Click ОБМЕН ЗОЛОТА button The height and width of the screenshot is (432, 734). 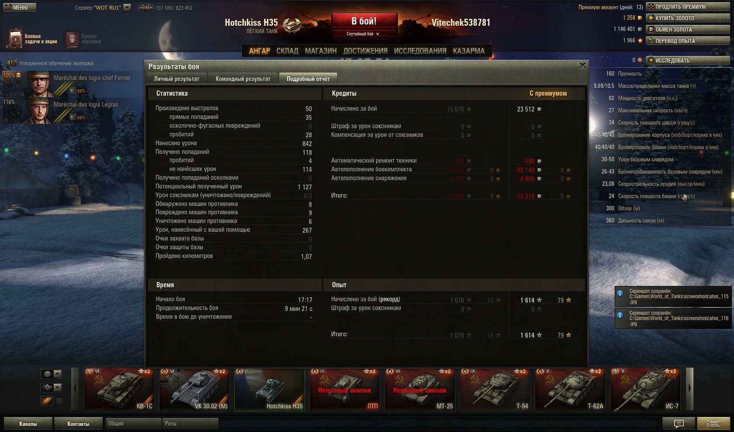688,29
